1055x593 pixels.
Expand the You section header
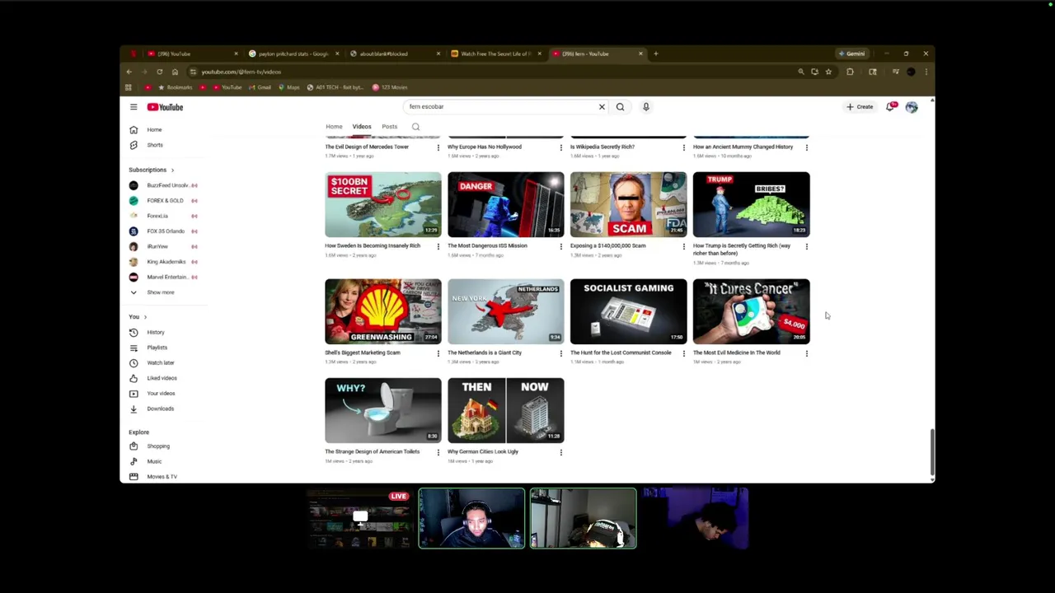pos(137,317)
